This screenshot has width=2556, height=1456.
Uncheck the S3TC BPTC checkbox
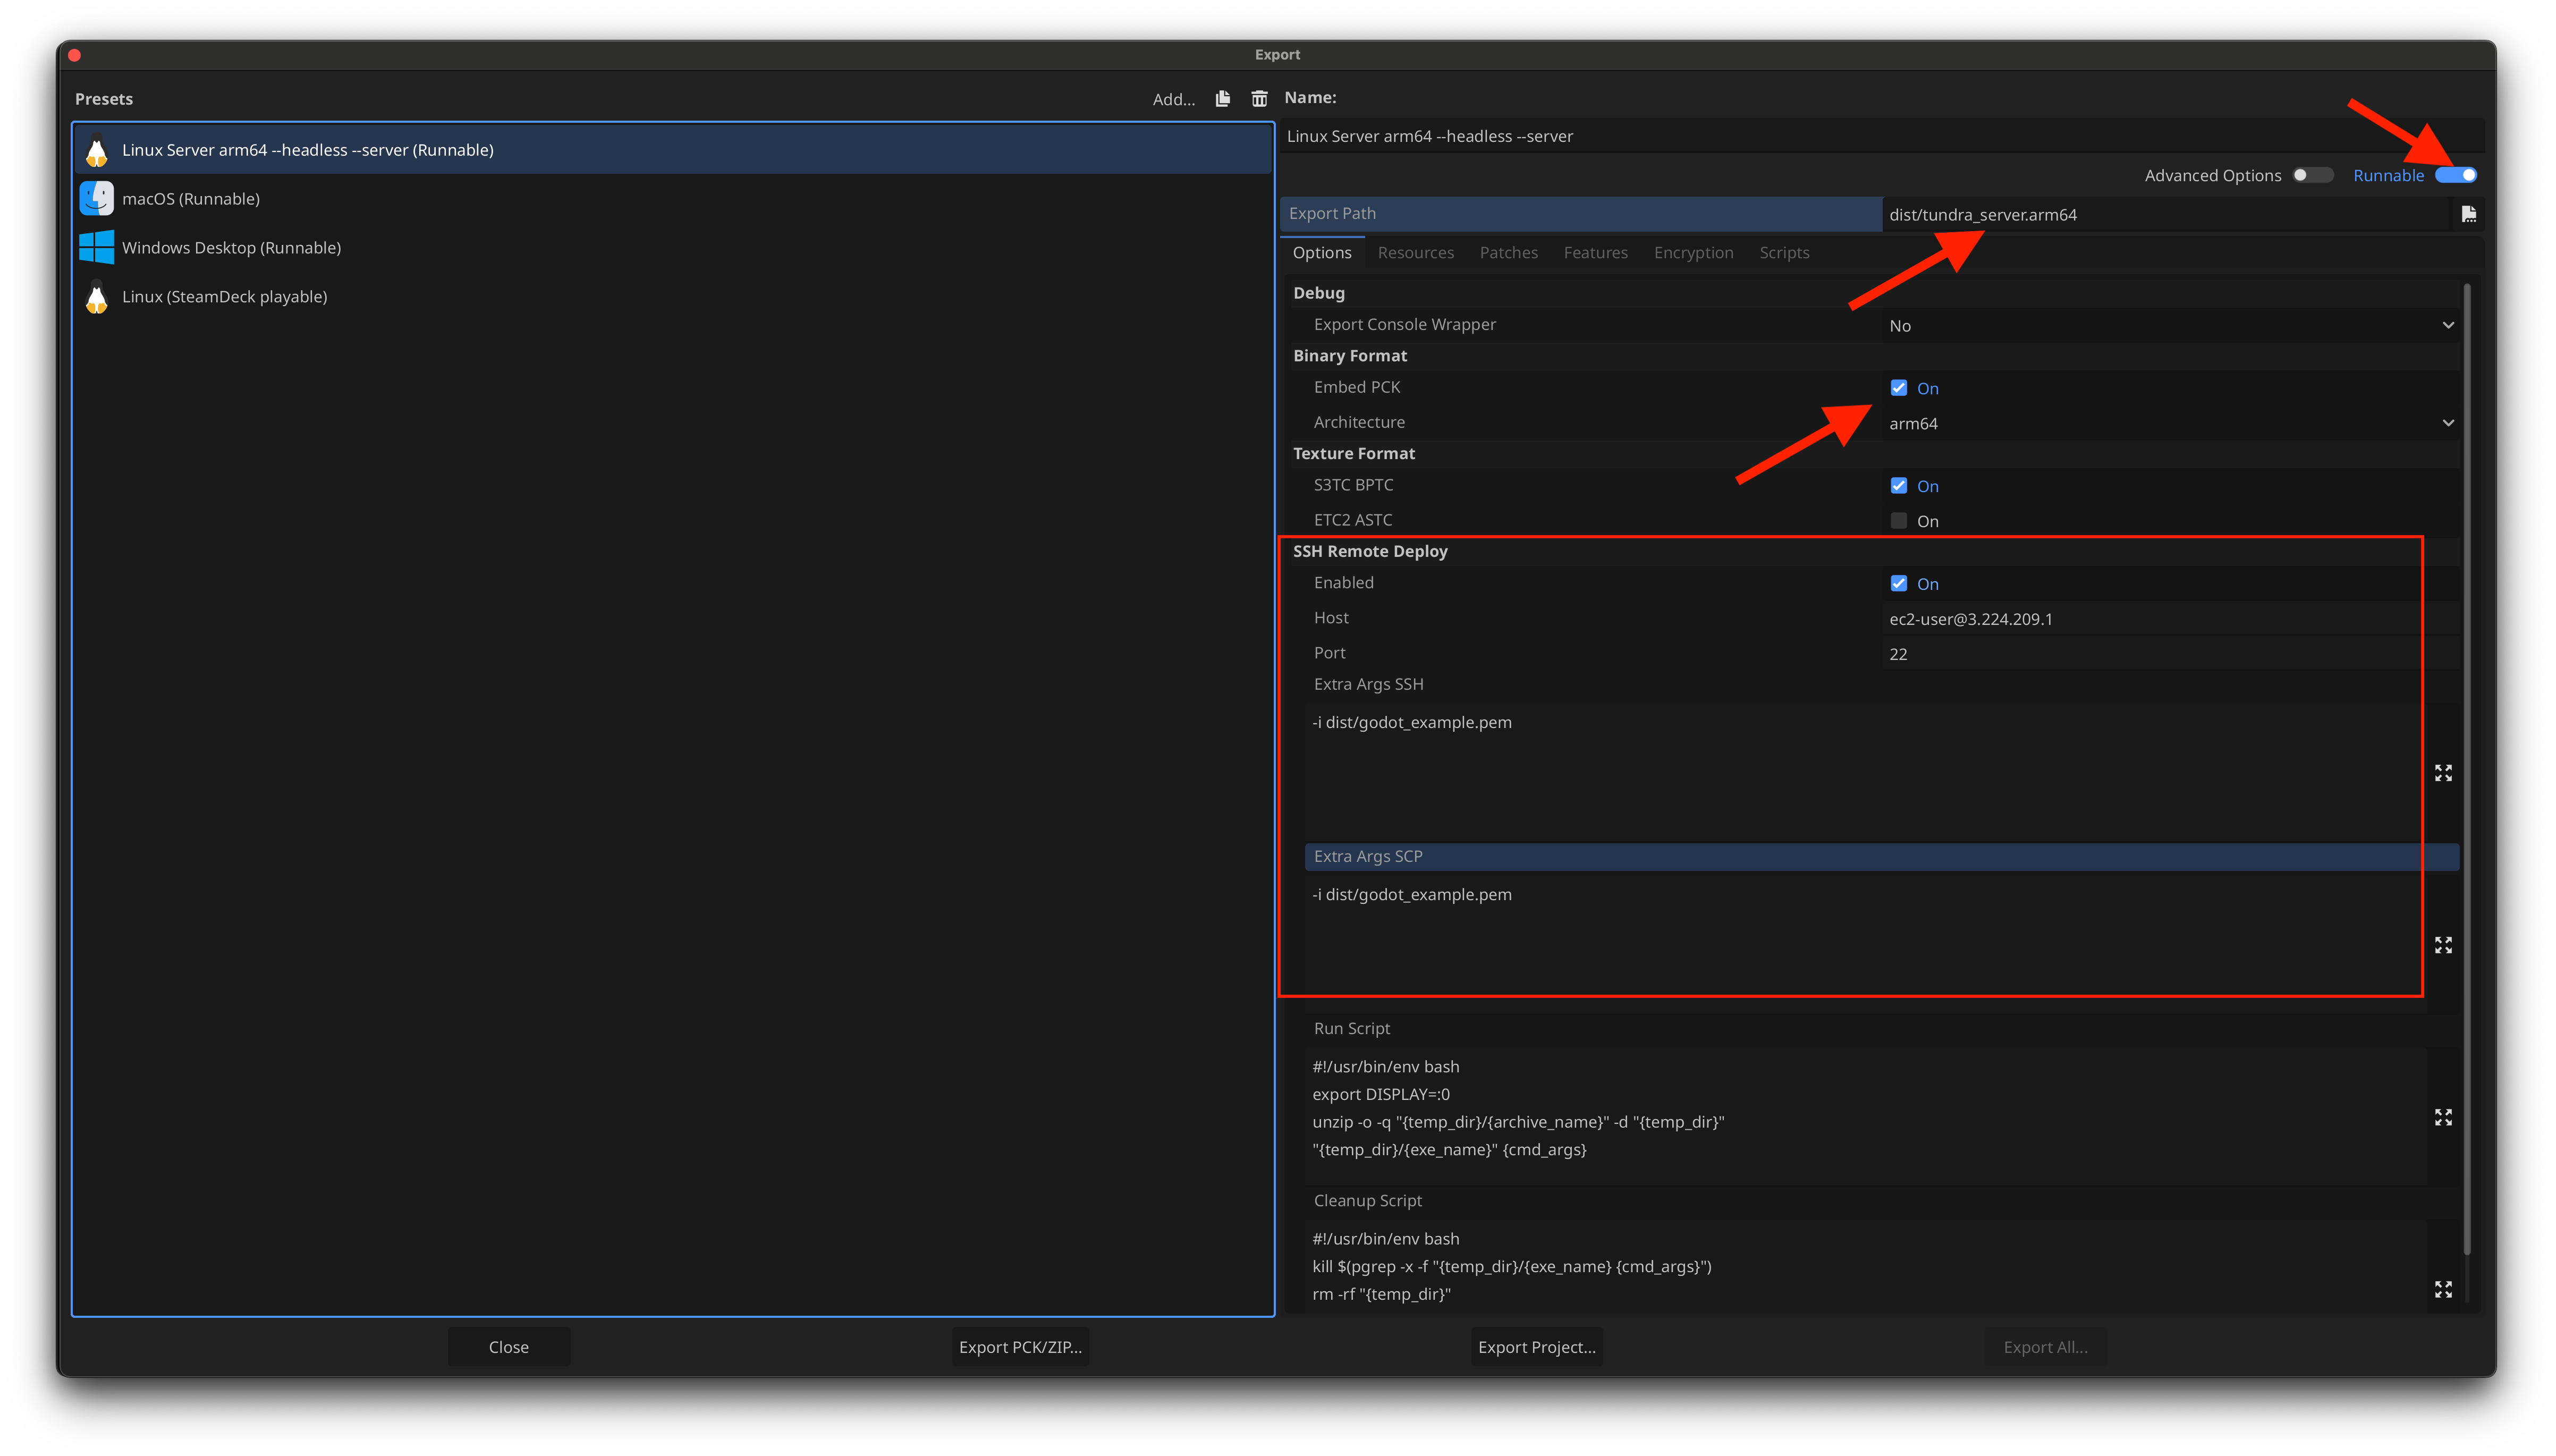tap(1898, 486)
